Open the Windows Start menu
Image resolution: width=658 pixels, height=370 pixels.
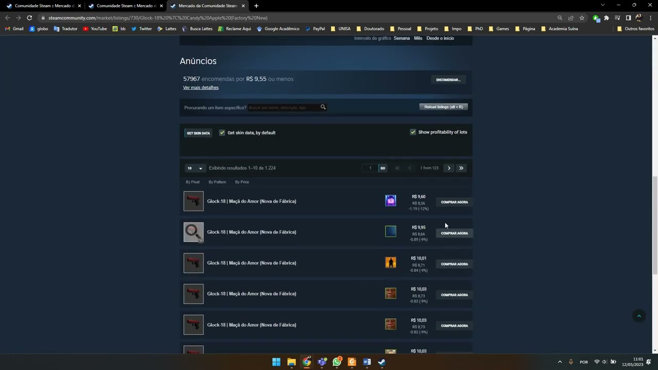(276, 362)
